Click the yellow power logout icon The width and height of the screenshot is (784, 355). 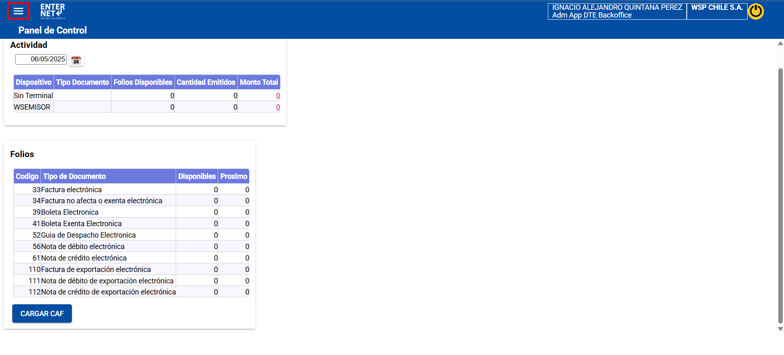tap(755, 11)
